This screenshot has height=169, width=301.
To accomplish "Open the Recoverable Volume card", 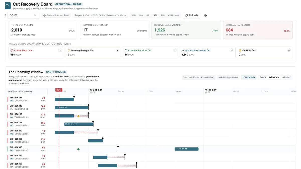I will (186, 30).
